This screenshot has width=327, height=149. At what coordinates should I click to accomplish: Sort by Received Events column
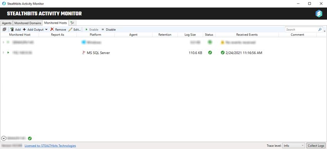pos(247,34)
